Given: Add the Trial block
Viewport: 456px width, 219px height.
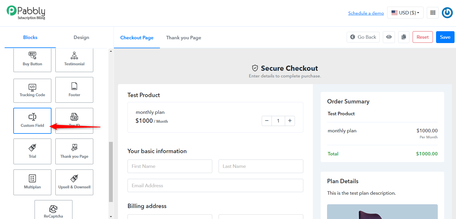Looking at the screenshot, I should click(32, 151).
